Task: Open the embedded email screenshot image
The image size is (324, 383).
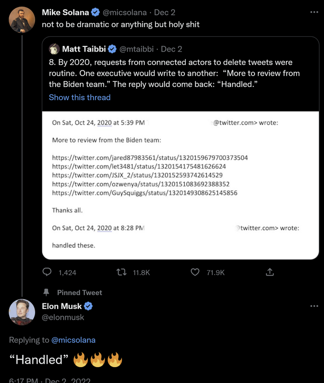Action: (x=180, y=185)
